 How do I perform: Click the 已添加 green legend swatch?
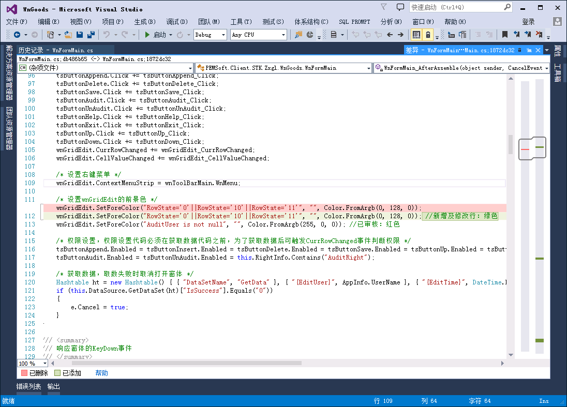(57, 373)
